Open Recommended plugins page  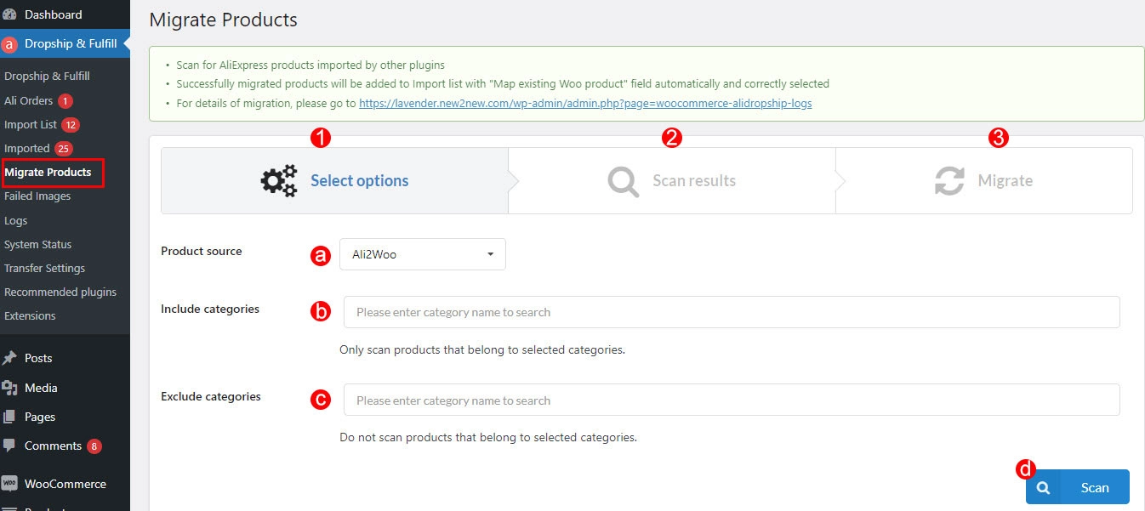[x=60, y=292]
